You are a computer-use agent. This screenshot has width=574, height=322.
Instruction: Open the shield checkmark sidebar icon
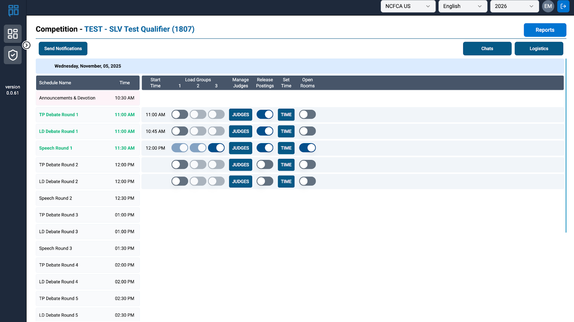tap(13, 55)
